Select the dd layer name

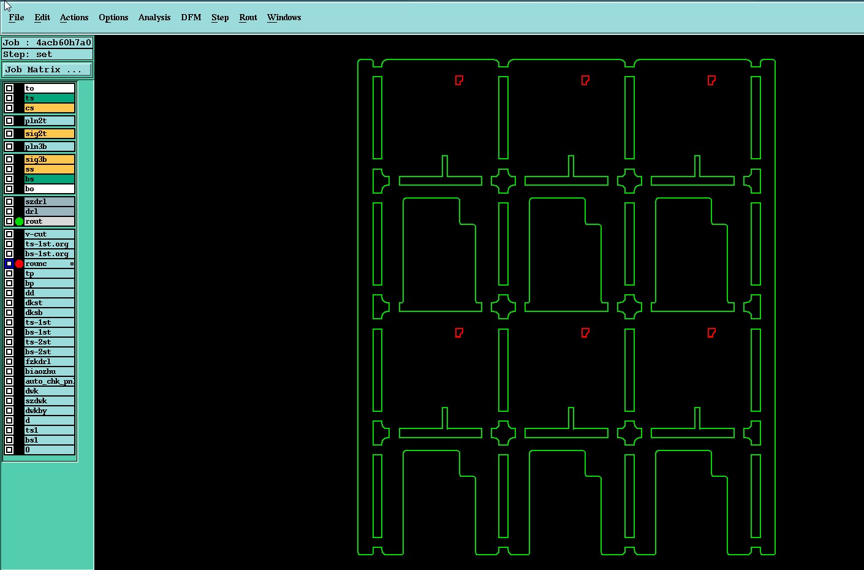pos(49,293)
